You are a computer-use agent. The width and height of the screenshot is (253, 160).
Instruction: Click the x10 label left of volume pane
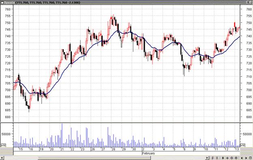3,145
